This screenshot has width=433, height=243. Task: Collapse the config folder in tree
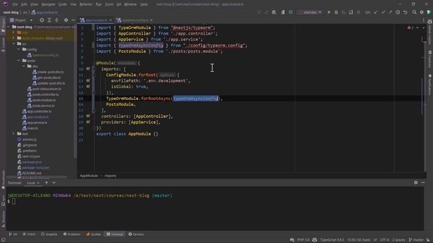[18, 49]
